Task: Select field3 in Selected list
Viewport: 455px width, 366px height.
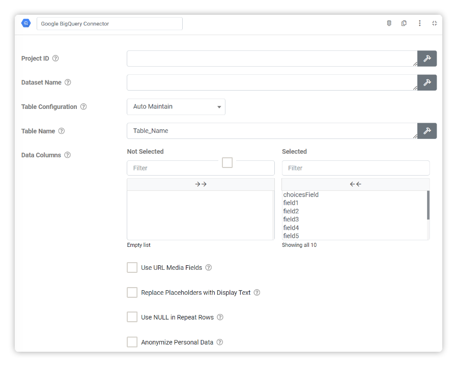Action: click(x=291, y=219)
